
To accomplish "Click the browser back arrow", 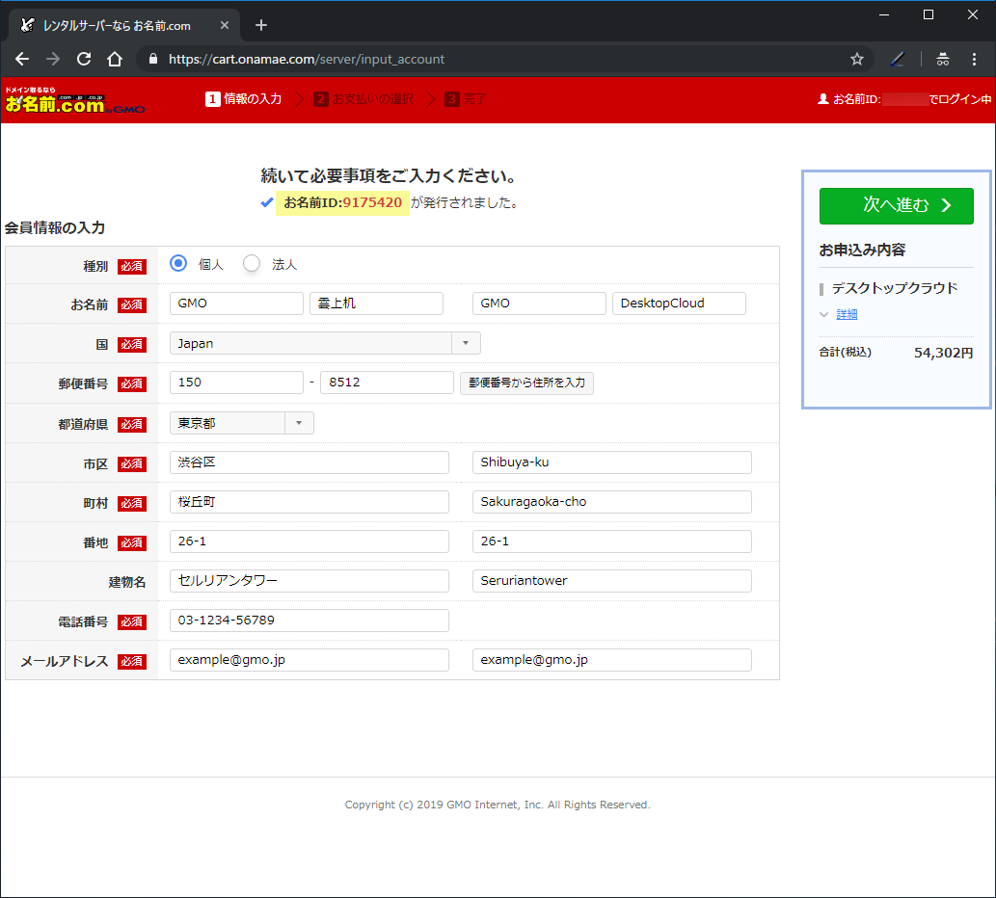I will (x=22, y=59).
